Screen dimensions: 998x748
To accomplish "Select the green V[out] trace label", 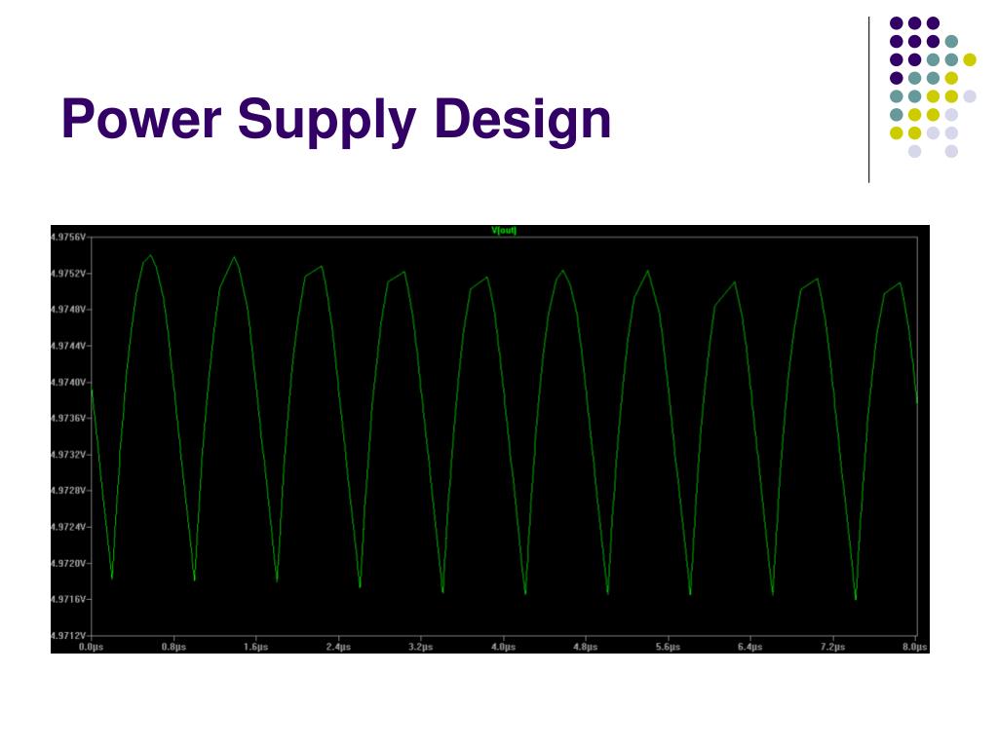I will (x=504, y=230).
